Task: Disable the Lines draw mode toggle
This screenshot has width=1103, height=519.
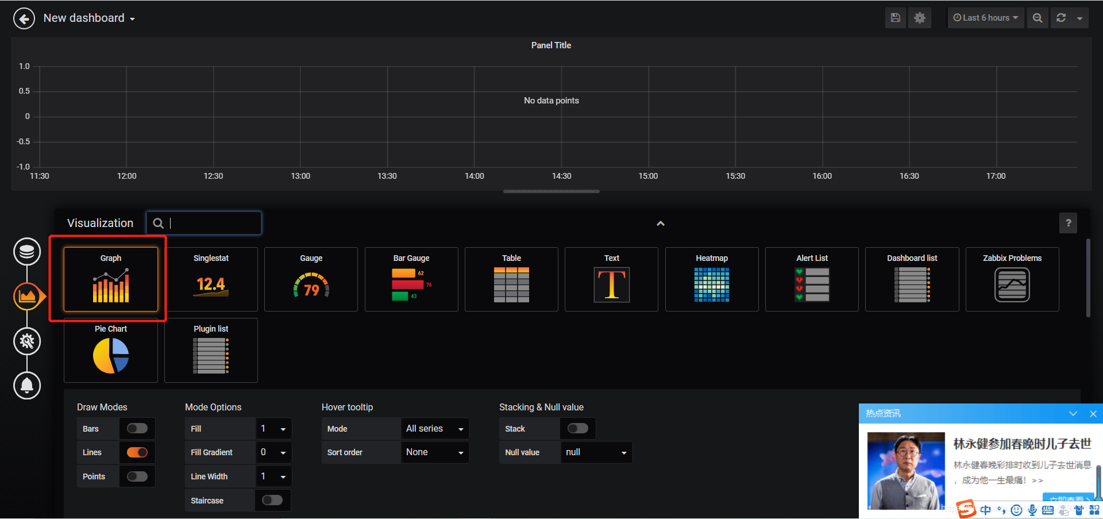Action: click(x=137, y=452)
